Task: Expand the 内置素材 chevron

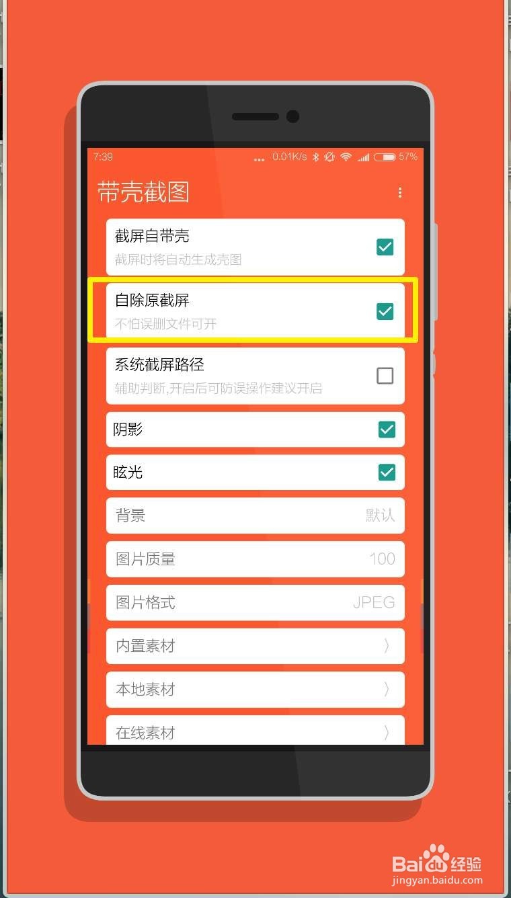Action: point(387,646)
